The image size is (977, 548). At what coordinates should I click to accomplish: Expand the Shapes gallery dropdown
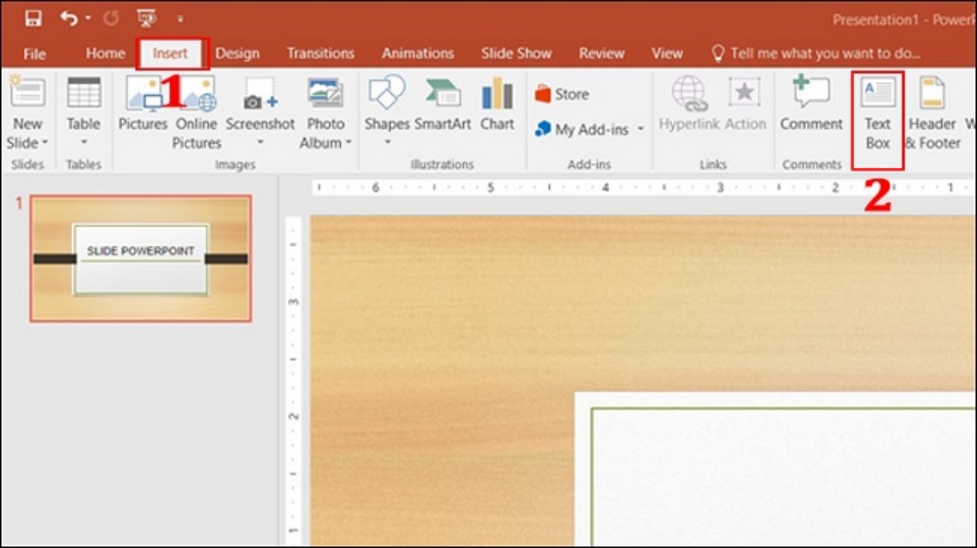[x=387, y=144]
